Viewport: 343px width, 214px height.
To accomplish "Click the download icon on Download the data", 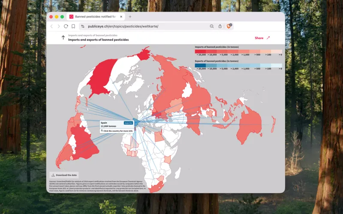I will point(53,175).
